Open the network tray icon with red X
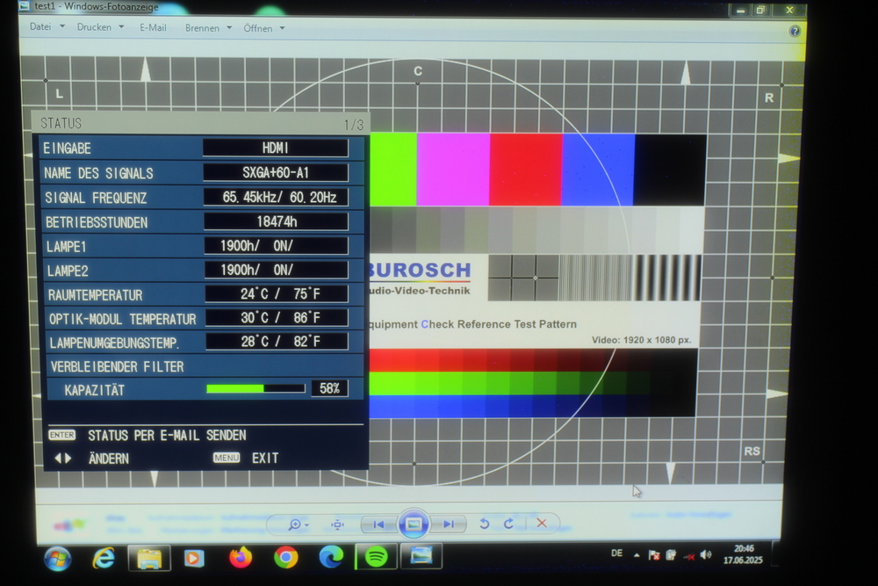This screenshot has height=586, width=878. click(688, 556)
